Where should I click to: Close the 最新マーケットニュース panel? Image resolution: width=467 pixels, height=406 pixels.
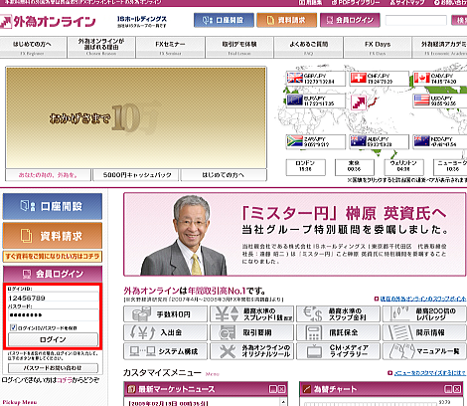pyautogui.click(x=281, y=389)
